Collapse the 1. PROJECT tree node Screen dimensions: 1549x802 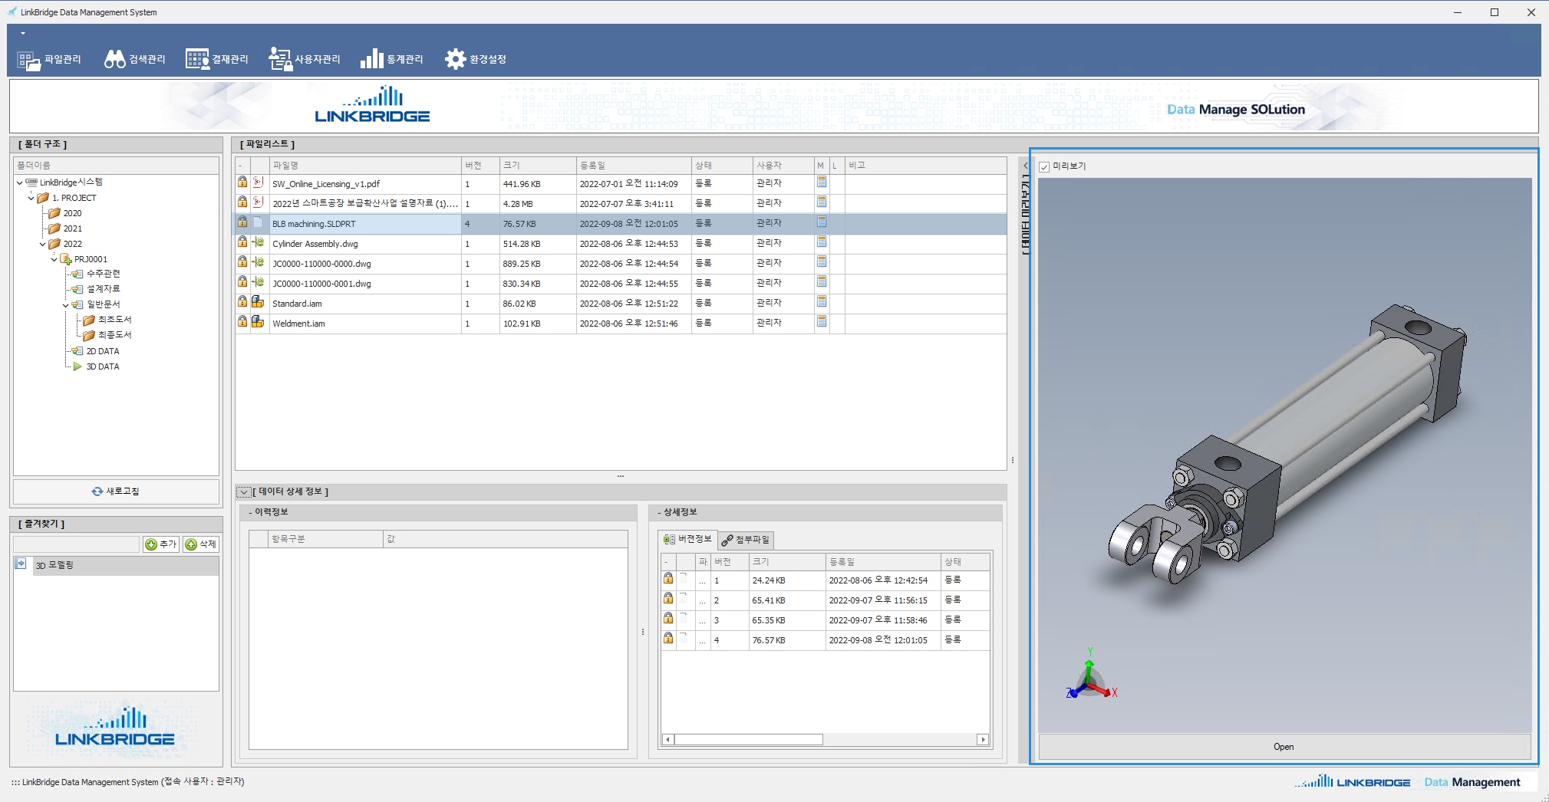31,198
